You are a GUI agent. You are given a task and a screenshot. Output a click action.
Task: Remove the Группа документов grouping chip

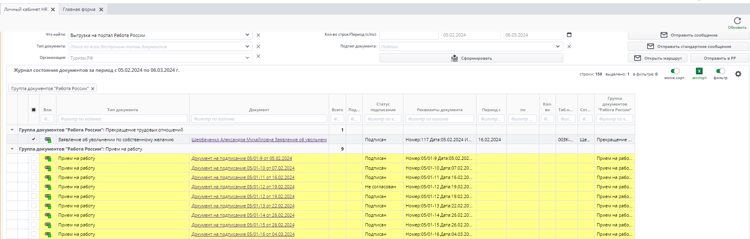(93, 88)
